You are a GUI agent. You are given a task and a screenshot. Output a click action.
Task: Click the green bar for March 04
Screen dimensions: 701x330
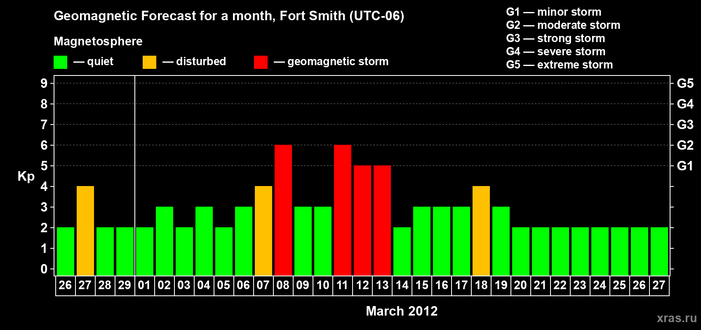point(204,241)
